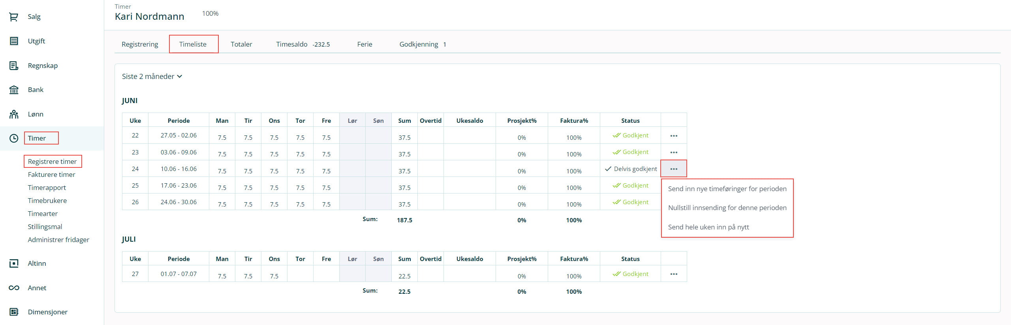Open three-dot menu for week 27

point(674,274)
